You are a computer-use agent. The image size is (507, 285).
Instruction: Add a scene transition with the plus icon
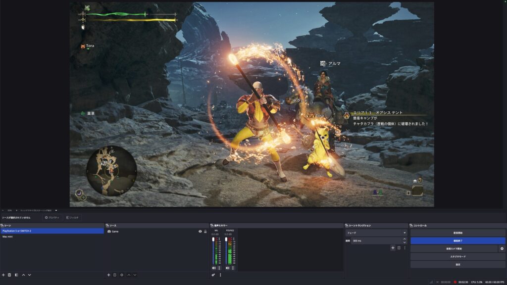[393, 248]
